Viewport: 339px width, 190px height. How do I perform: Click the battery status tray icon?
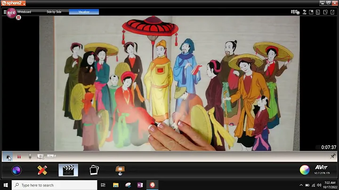[307, 185]
